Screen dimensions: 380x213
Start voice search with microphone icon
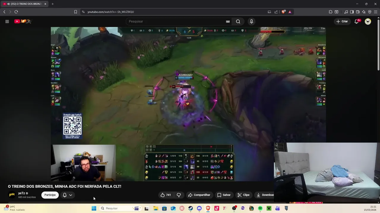pyautogui.click(x=251, y=21)
